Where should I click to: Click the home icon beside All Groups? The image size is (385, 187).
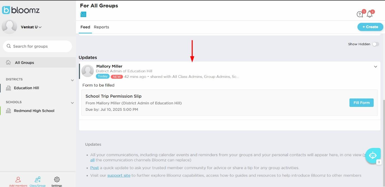(x=8, y=63)
